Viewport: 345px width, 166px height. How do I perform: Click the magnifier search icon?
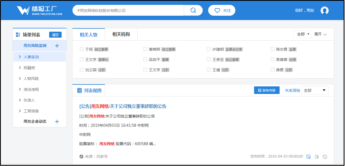coord(193,10)
